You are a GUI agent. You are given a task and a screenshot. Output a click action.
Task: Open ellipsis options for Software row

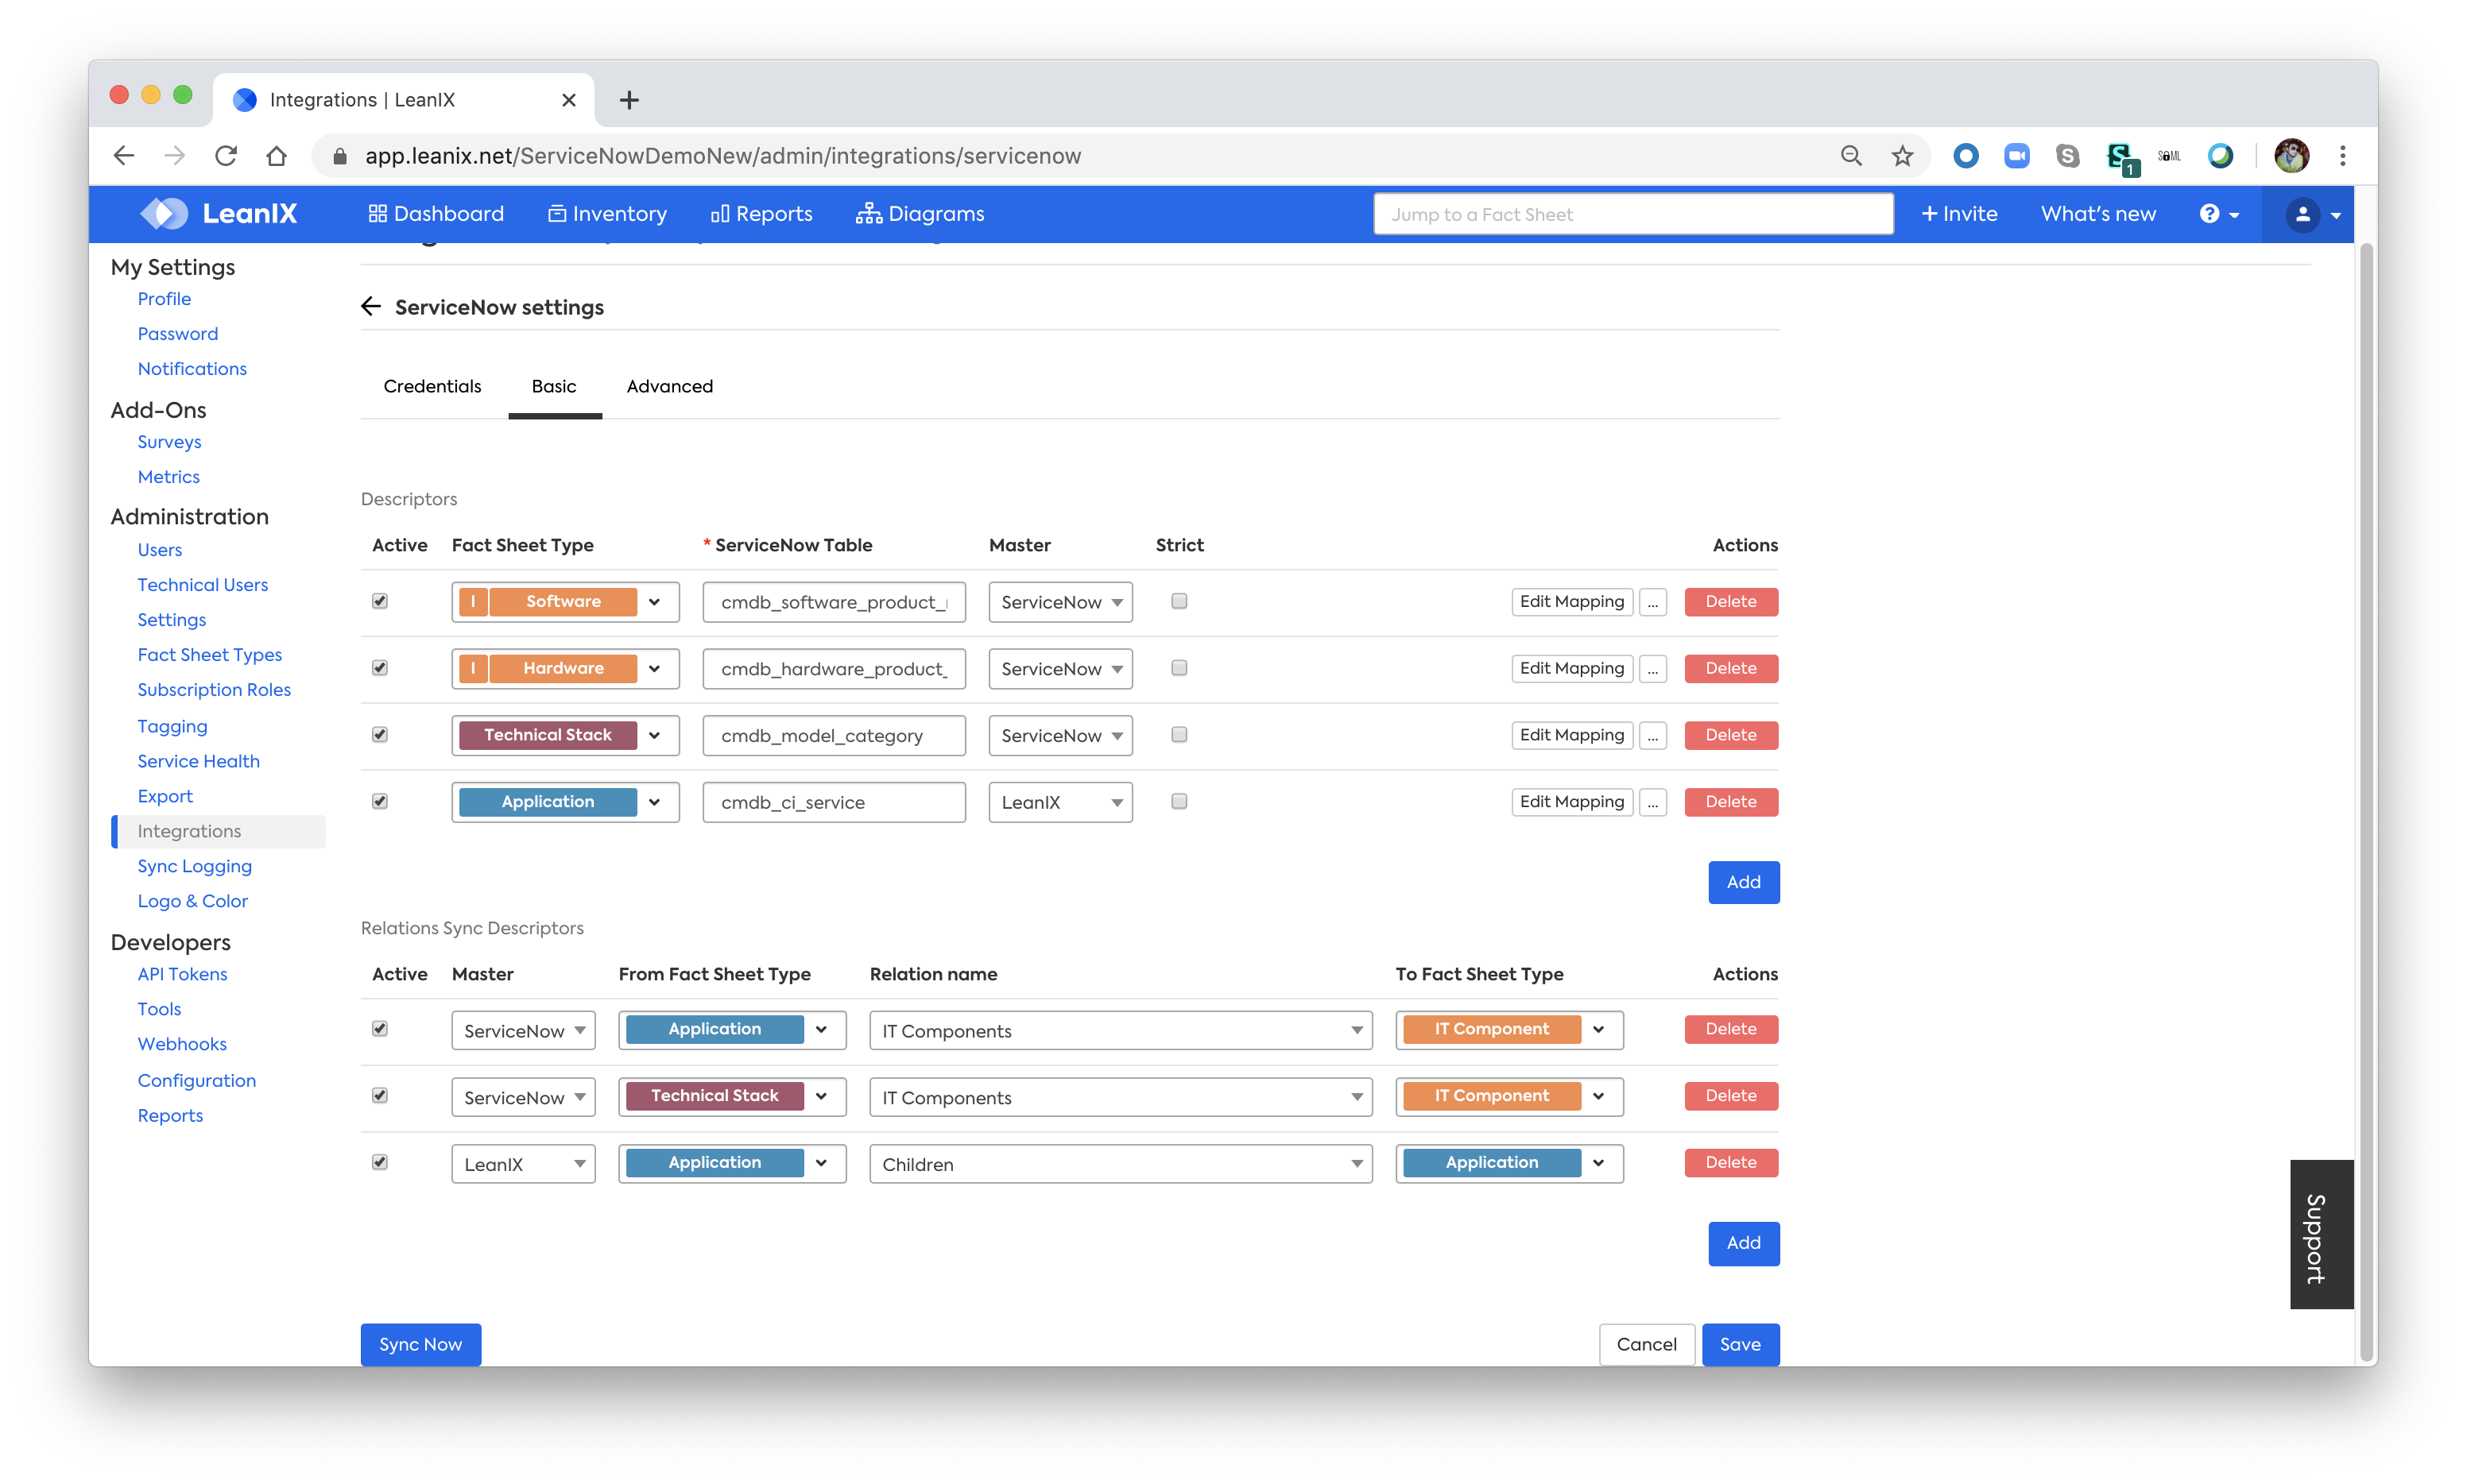[x=1652, y=602]
